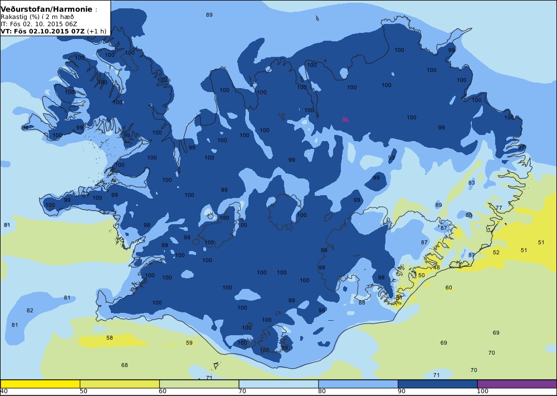This screenshot has height=396, width=557.
Task: Select the humidity value "83" on the map
Action: click(471, 183)
